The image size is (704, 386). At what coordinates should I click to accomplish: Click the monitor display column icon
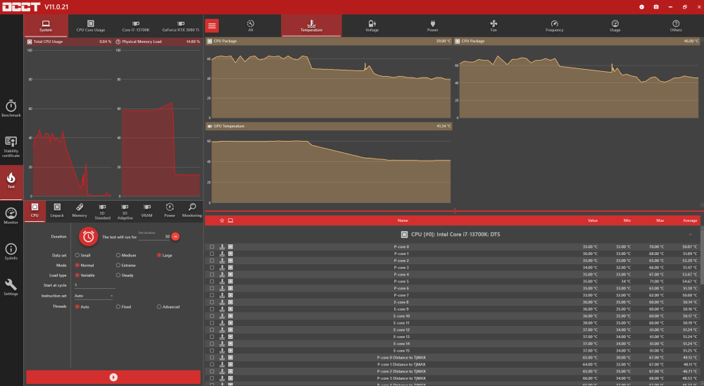pos(230,220)
